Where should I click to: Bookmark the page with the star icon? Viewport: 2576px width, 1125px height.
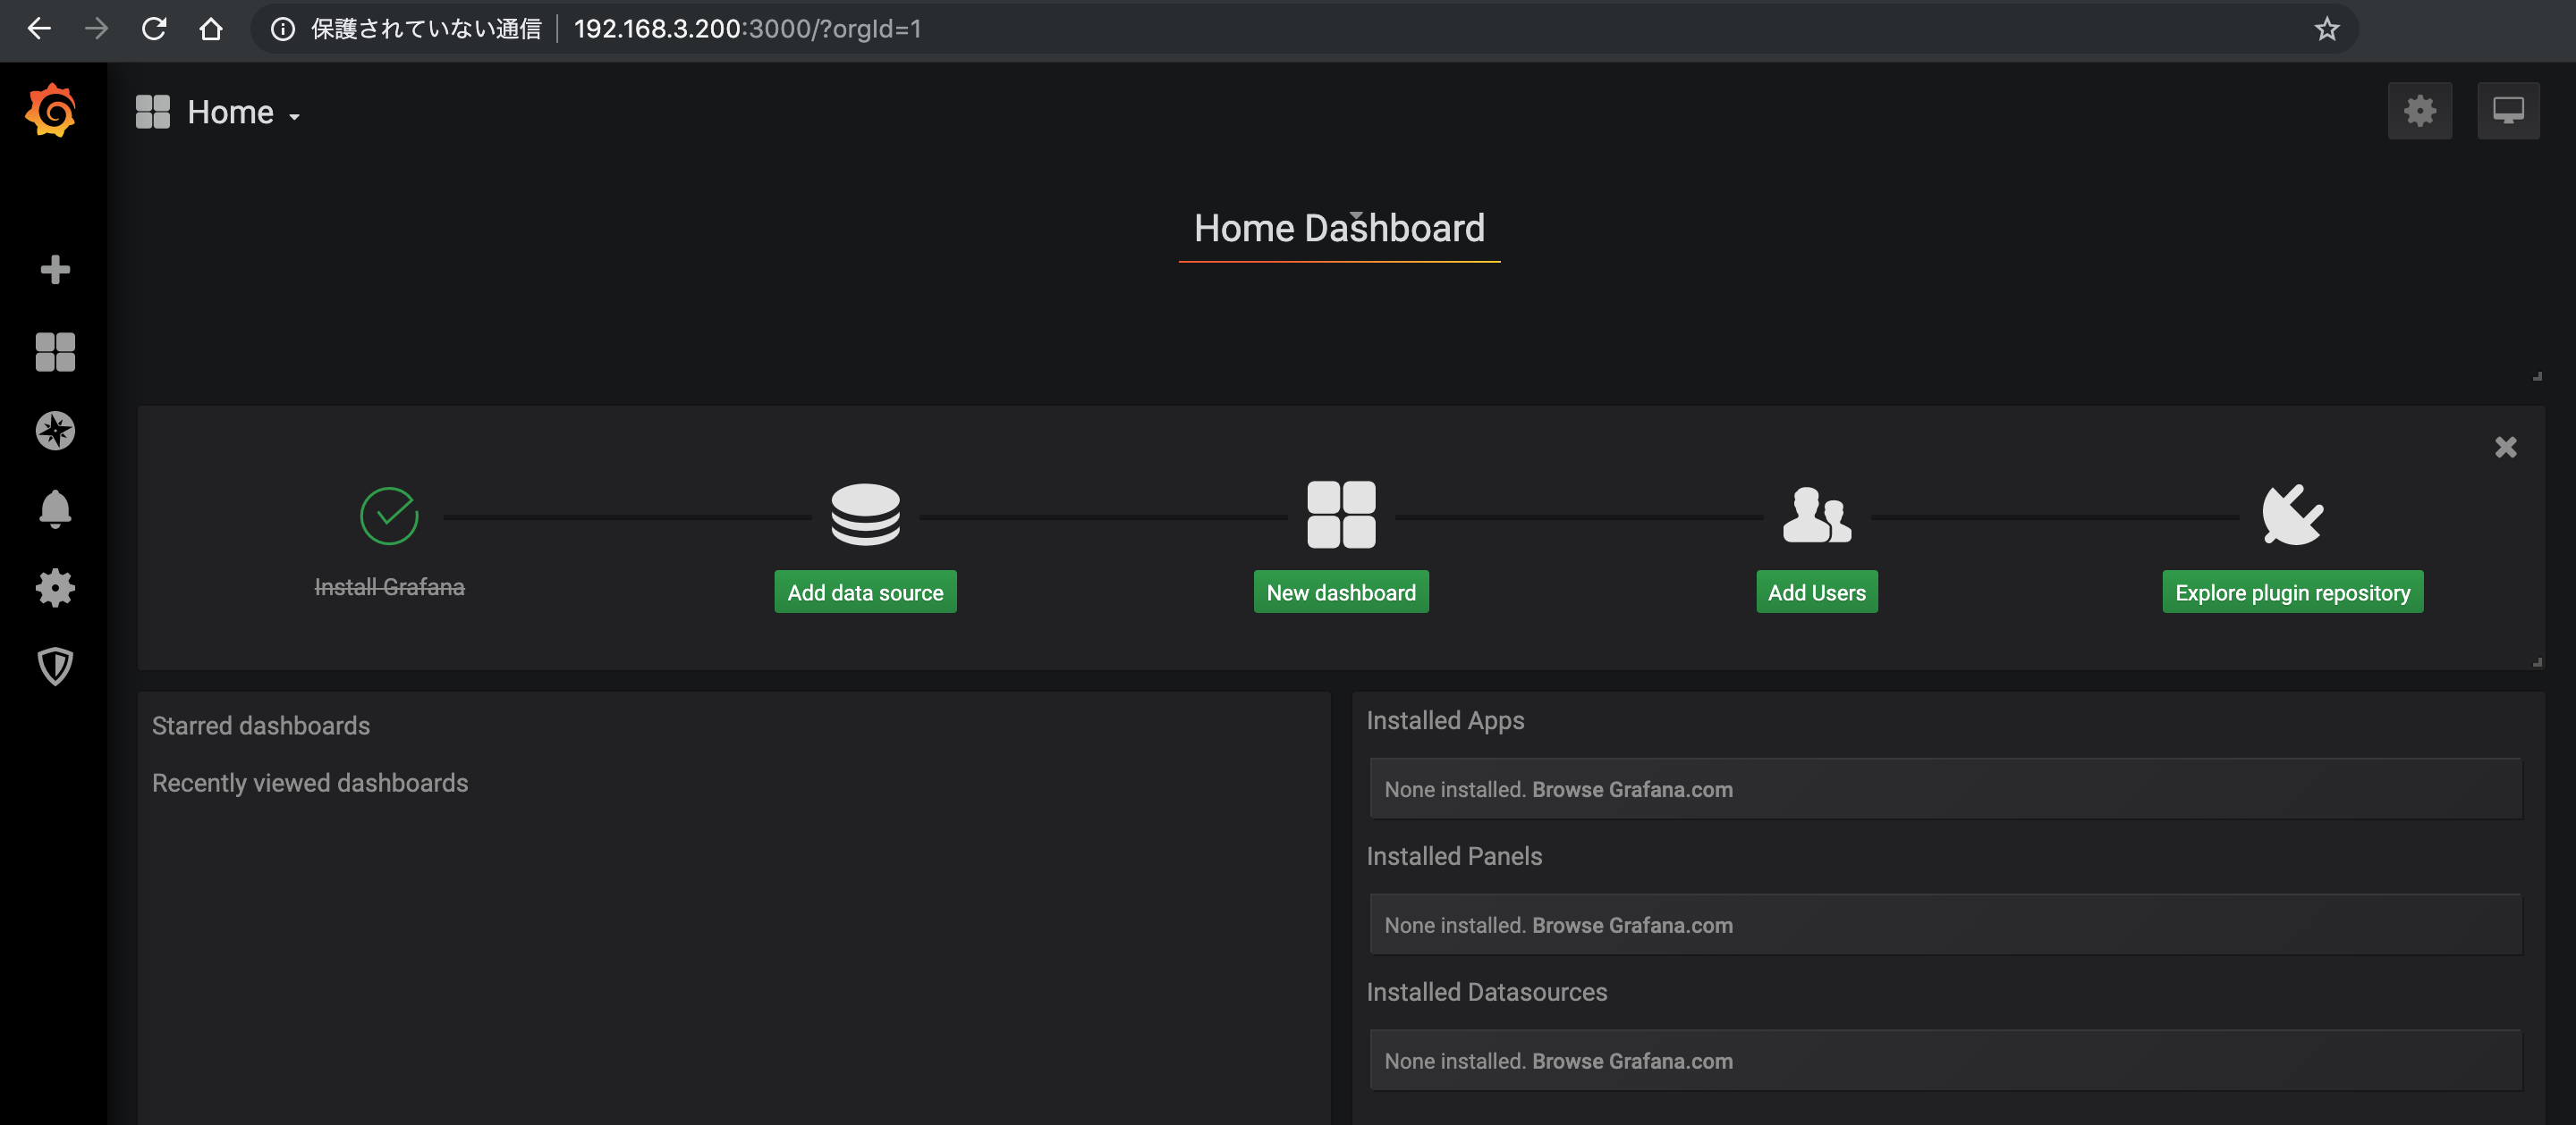[2327, 29]
